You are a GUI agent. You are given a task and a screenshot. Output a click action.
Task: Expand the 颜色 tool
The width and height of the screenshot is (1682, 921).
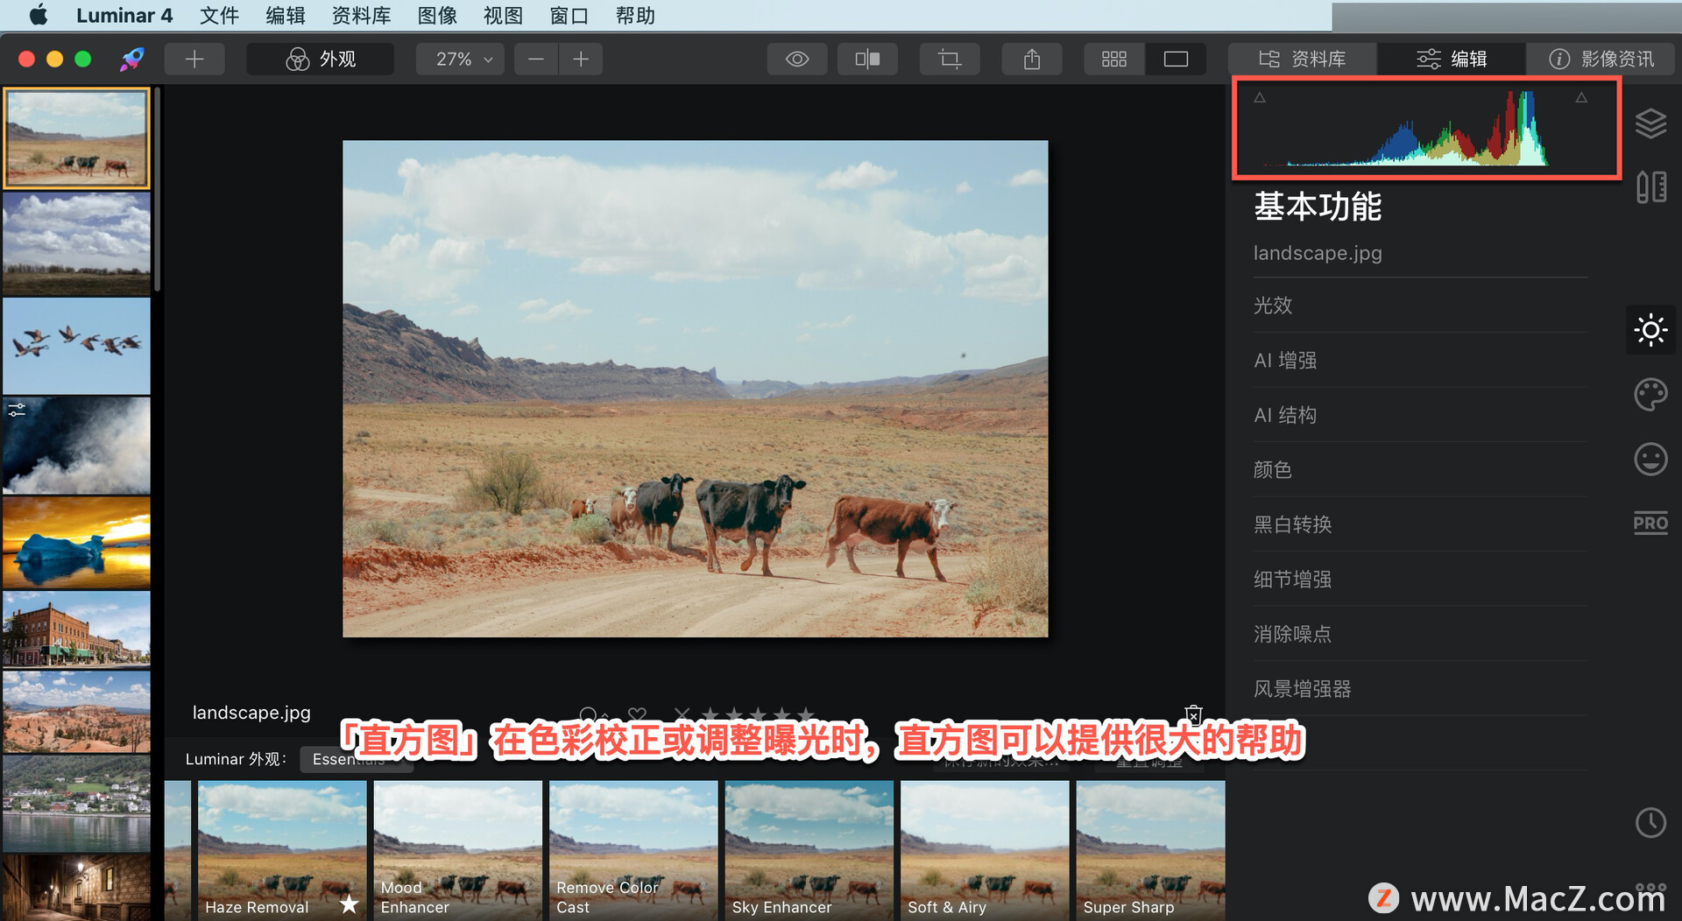(x=1420, y=469)
